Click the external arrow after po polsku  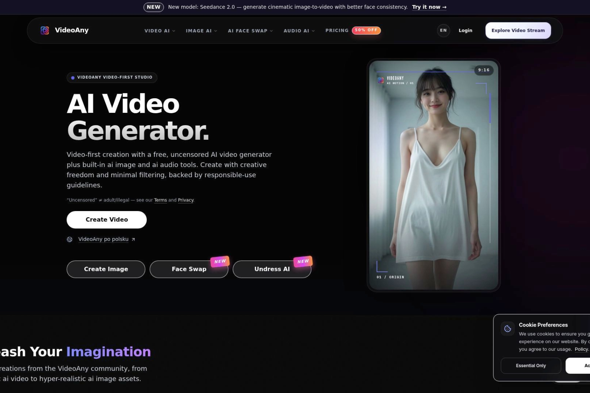(x=133, y=239)
